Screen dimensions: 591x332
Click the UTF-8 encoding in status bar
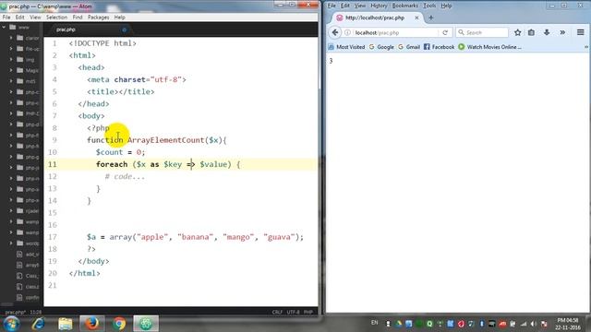[x=293, y=312]
